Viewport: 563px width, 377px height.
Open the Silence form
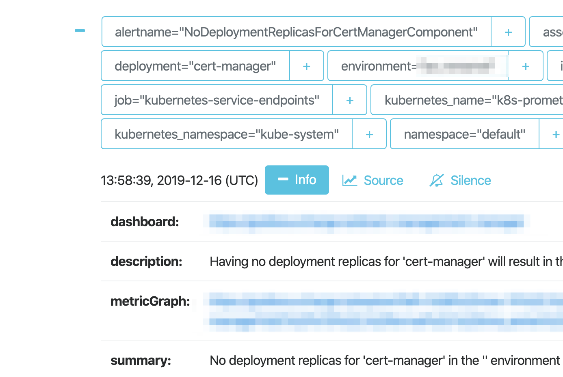pyautogui.click(x=470, y=180)
